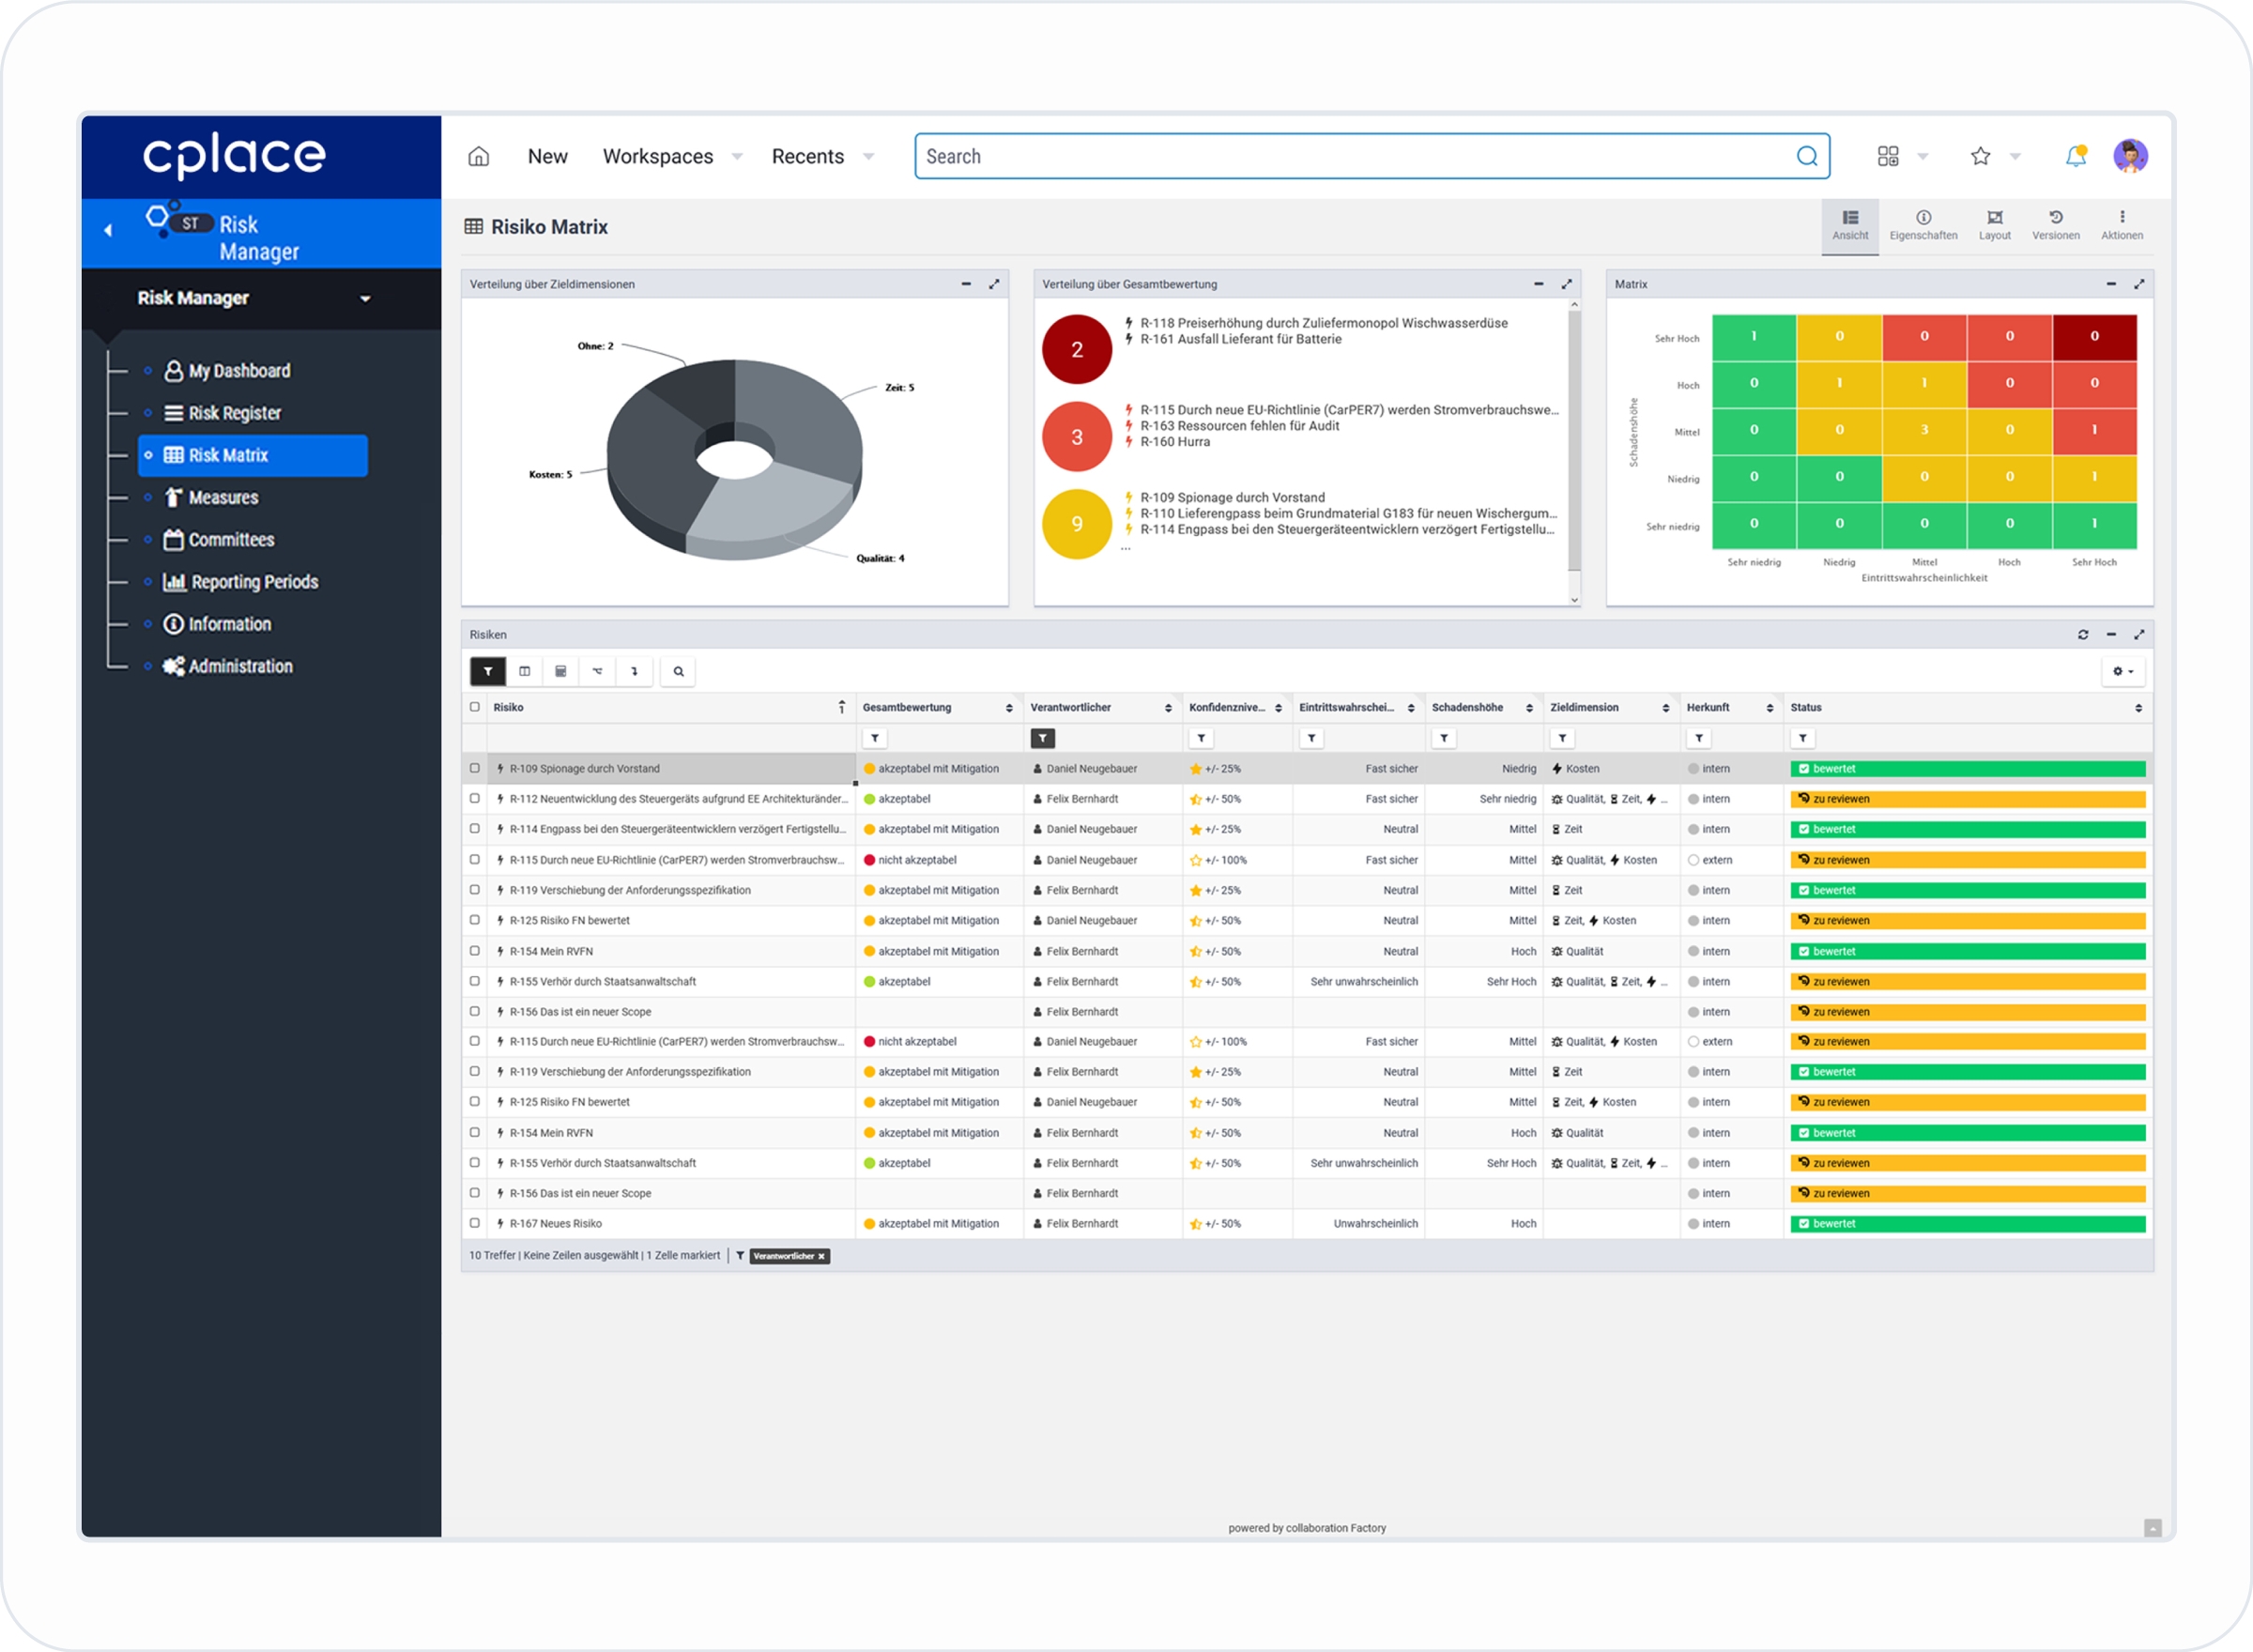Click the magnifier search icon in Risiken toolbar

click(x=678, y=671)
